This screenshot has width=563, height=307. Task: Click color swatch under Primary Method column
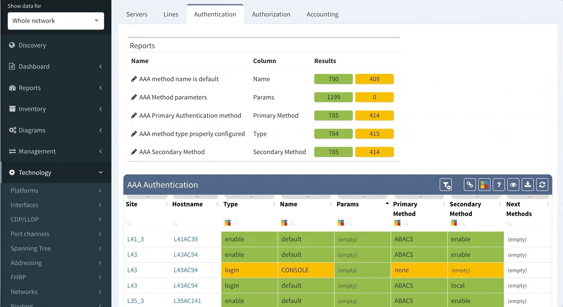(x=397, y=223)
